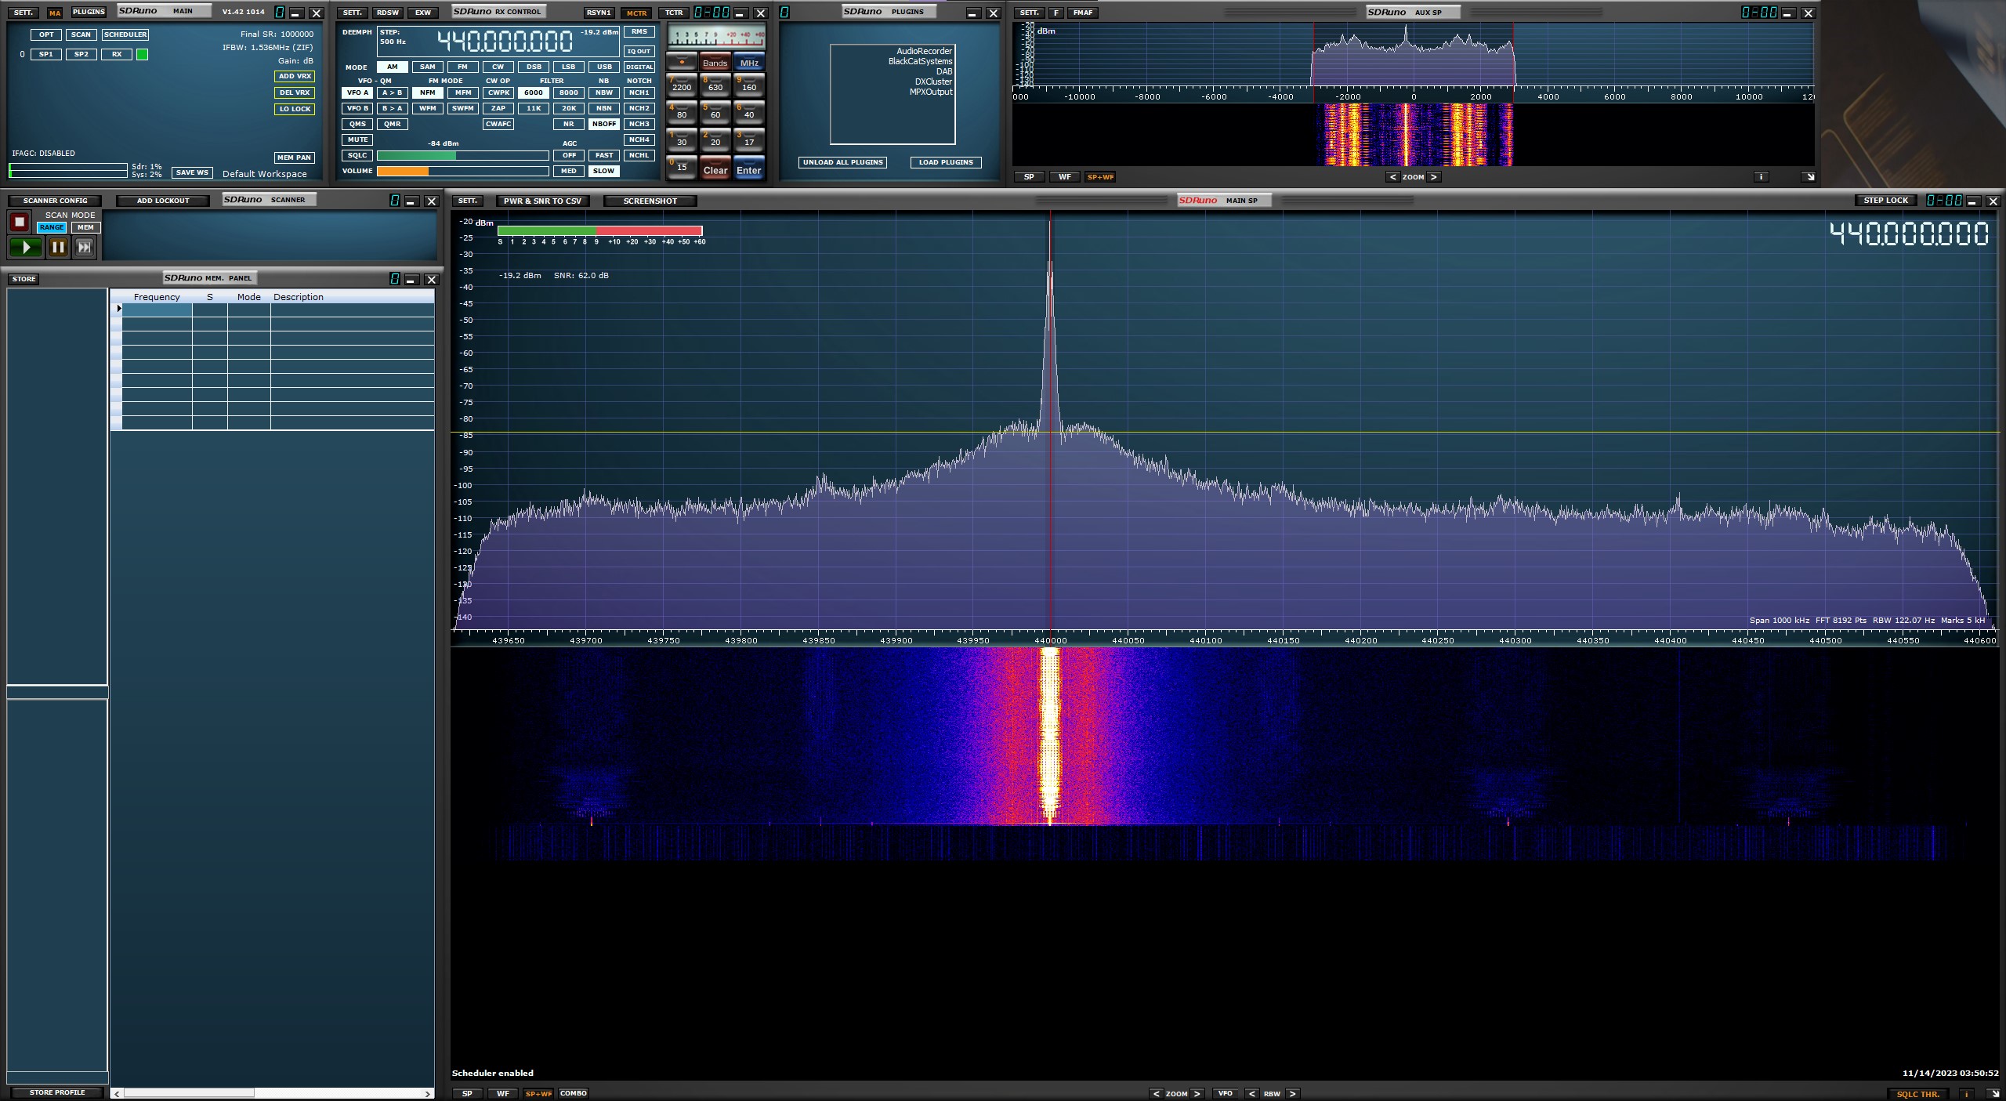
Task: Click the Aux SP info 'i' button
Action: pyautogui.click(x=1761, y=177)
